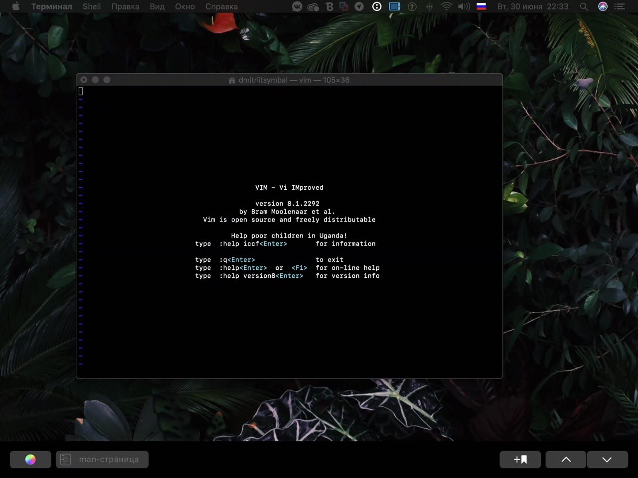Click the 'by Bram Moolenaar et al.' line
The image size is (638, 478).
(287, 212)
